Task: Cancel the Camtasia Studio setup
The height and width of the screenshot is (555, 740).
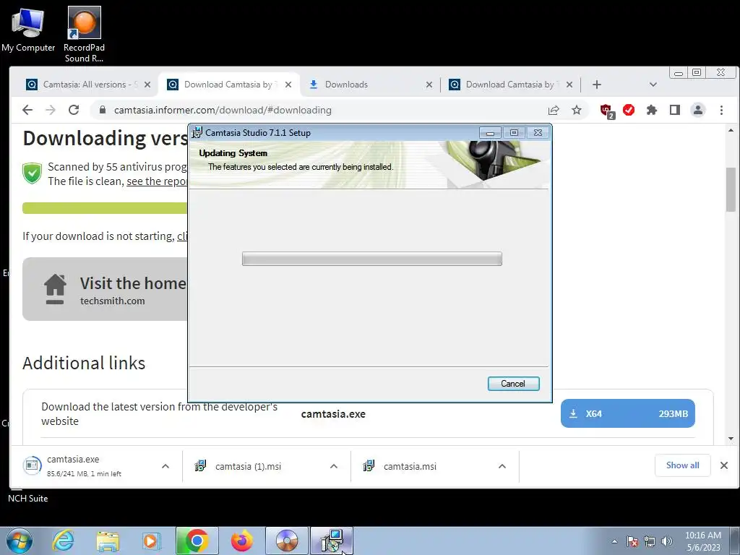Action: pyautogui.click(x=514, y=384)
